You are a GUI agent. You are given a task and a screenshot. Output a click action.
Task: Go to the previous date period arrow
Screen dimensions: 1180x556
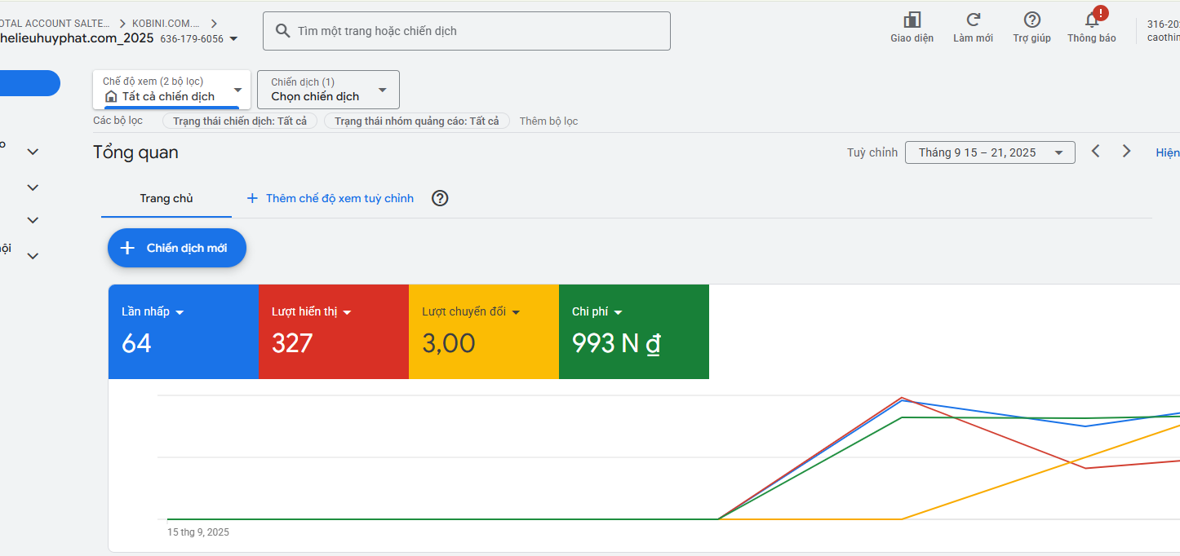click(x=1096, y=151)
